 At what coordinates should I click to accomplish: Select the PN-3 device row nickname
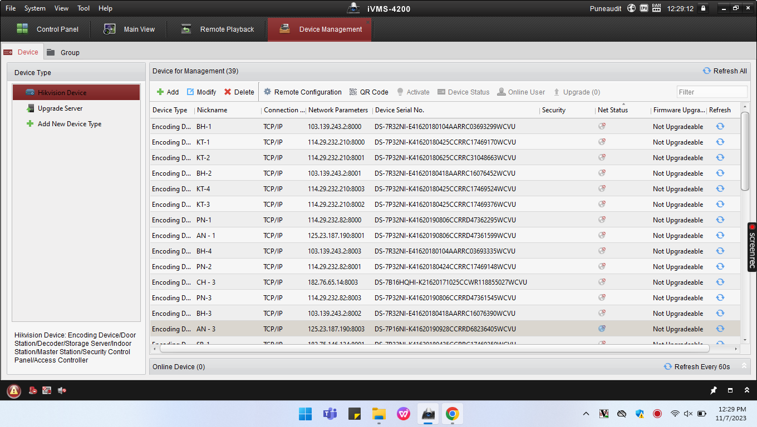tap(204, 297)
